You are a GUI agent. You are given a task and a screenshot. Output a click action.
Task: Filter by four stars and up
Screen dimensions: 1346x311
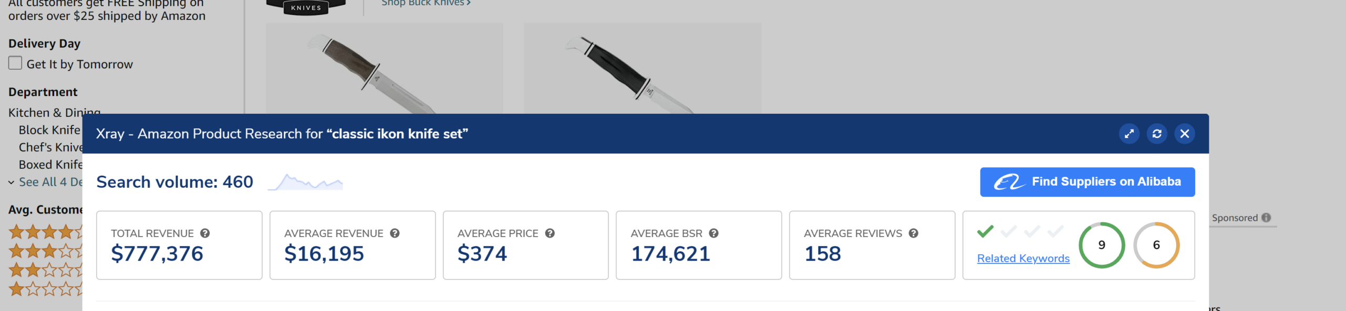click(45, 231)
